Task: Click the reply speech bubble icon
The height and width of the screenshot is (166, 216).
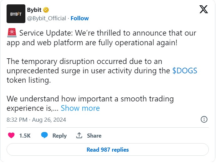Action: (44, 135)
